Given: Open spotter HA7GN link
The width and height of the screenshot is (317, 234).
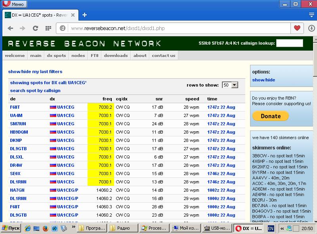Looking at the screenshot, I should click(17, 190).
